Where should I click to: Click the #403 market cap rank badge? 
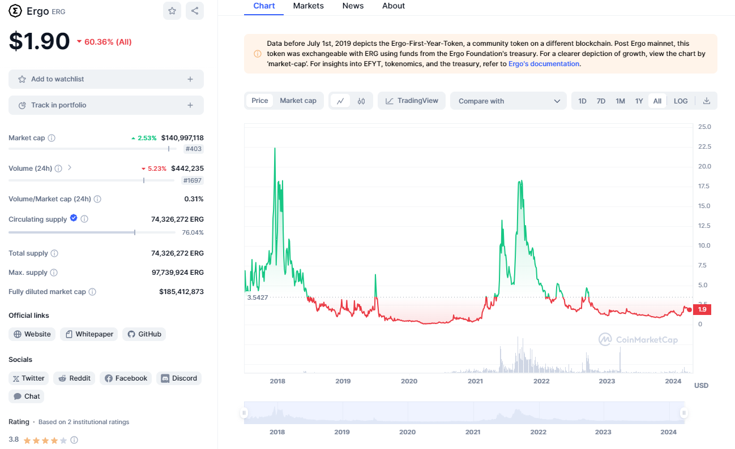(x=194, y=149)
